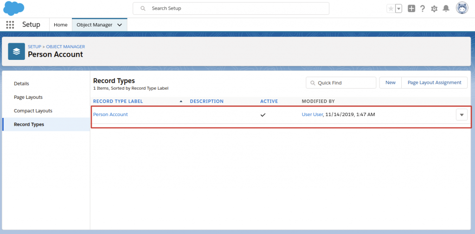Click the Salesforce cloud logo
This screenshot has height=234, width=475.
pyautogui.click(x=14, y=8)
